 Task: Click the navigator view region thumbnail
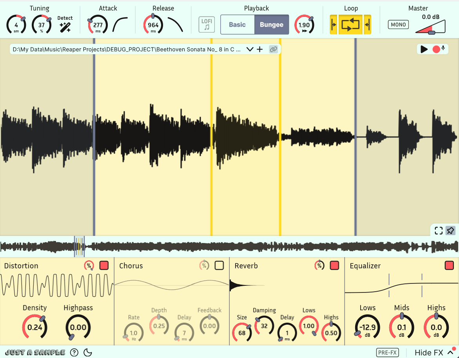click(79, 246)
